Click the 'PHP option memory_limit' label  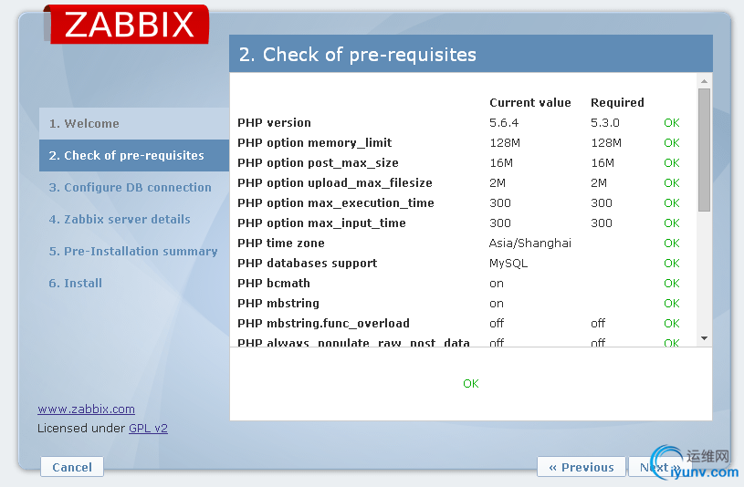pos(315,143)
